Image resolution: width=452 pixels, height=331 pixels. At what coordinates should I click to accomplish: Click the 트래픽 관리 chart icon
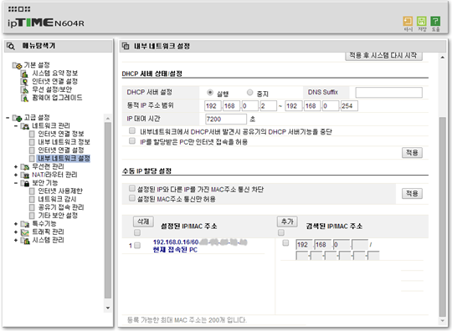tap(25, 232)
